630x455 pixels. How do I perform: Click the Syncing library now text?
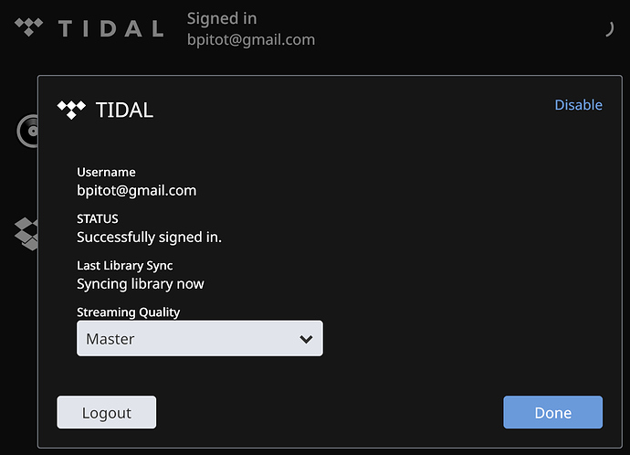coord(141,284)
